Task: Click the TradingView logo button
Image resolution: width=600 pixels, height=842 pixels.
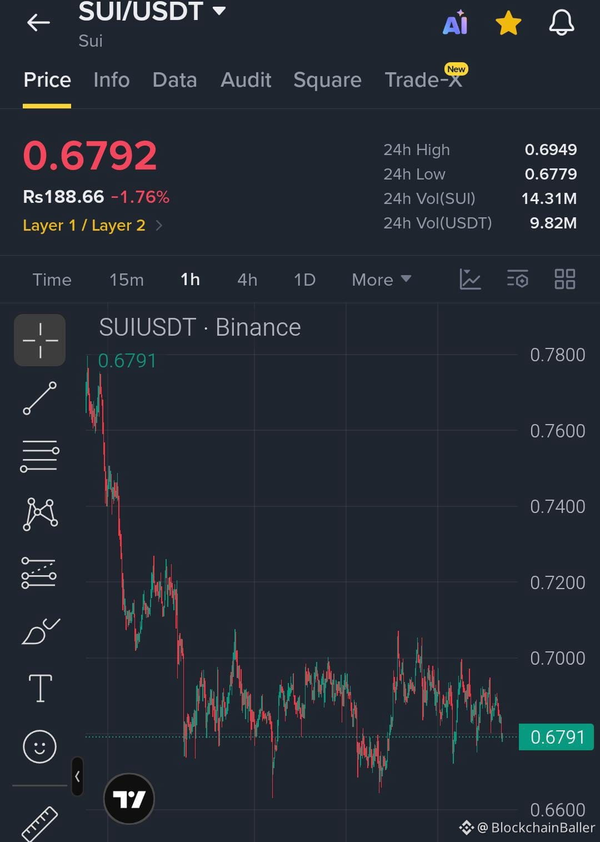Action: (x=129, y=799)
